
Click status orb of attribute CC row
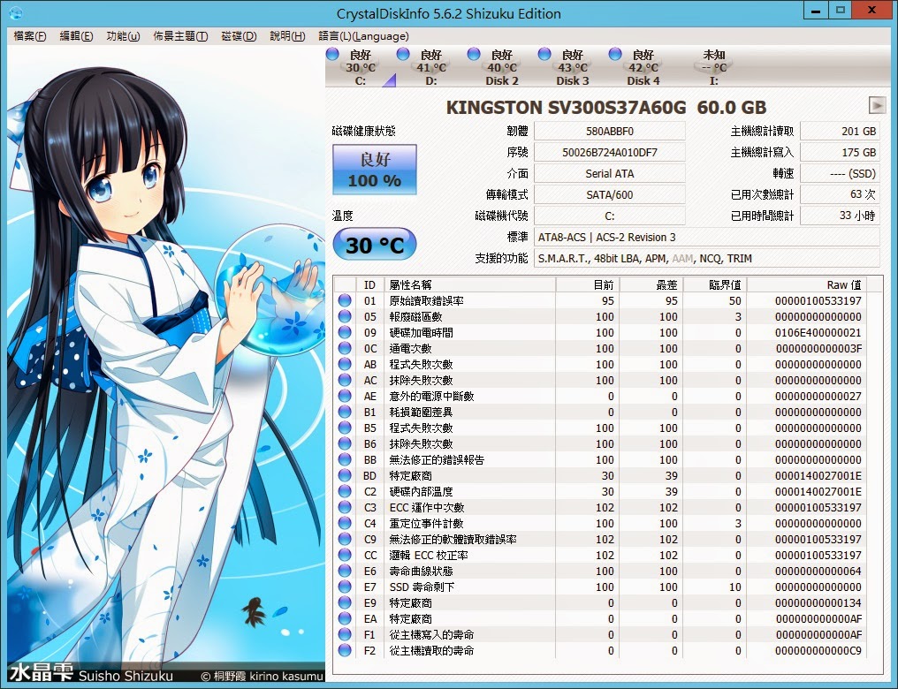click(345, 555)
